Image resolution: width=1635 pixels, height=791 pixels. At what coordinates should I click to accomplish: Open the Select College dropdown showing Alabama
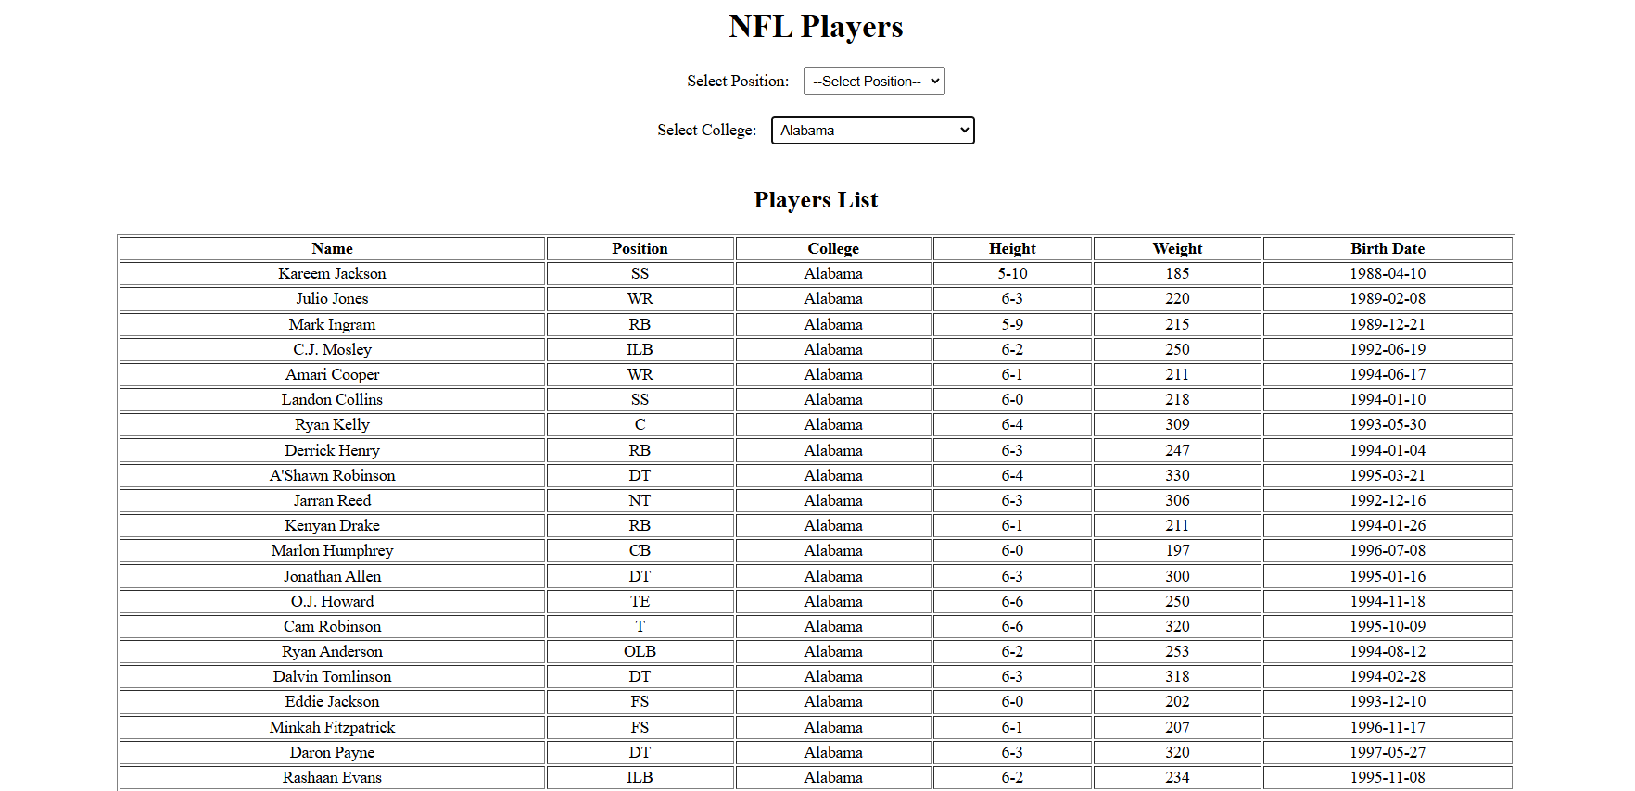pyautogui.click(x=872, y=131)
